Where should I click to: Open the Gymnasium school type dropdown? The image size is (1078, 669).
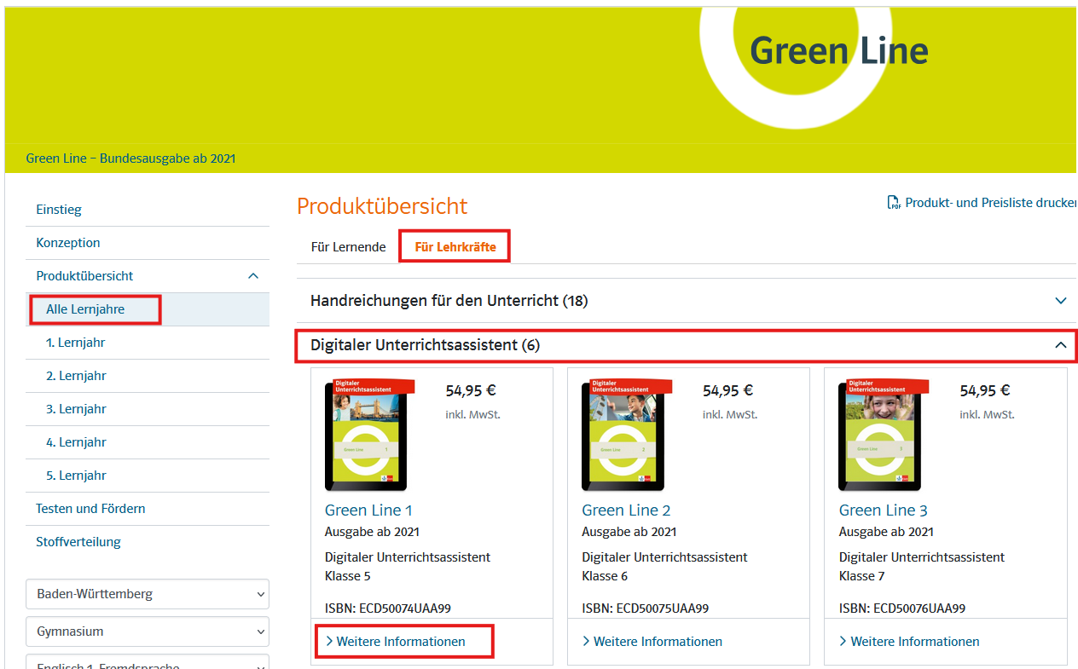[x=148, y=632]
